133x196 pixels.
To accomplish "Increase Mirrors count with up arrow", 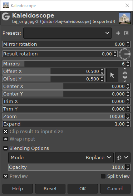I will click(x=128, y=62).
